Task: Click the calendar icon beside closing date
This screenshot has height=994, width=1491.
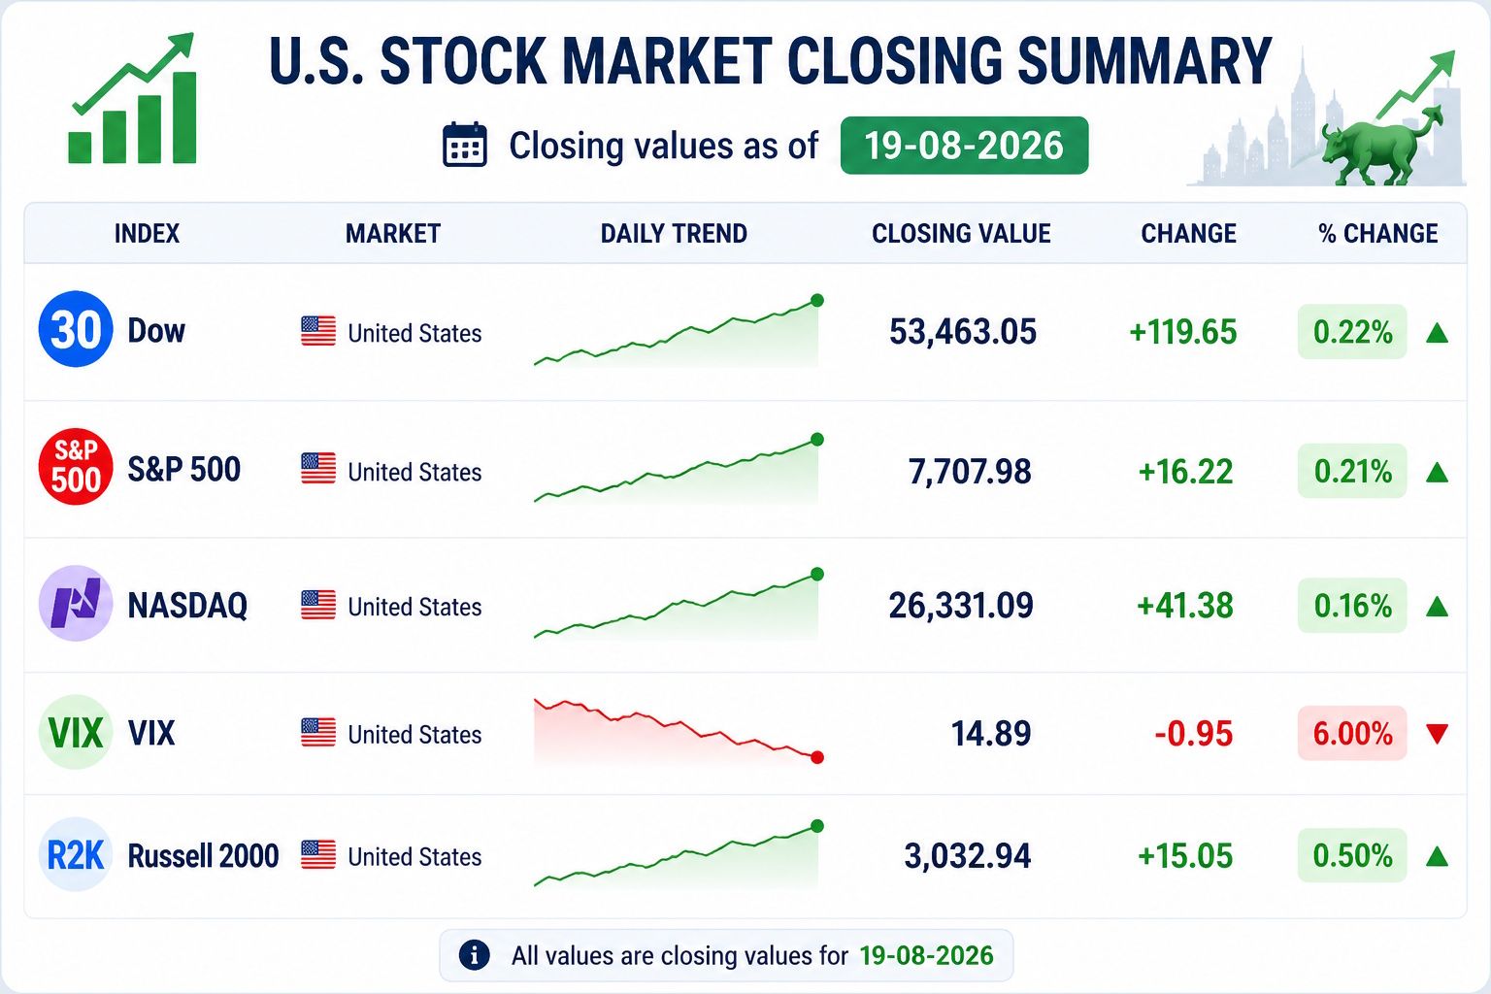Action: (465, 146)
